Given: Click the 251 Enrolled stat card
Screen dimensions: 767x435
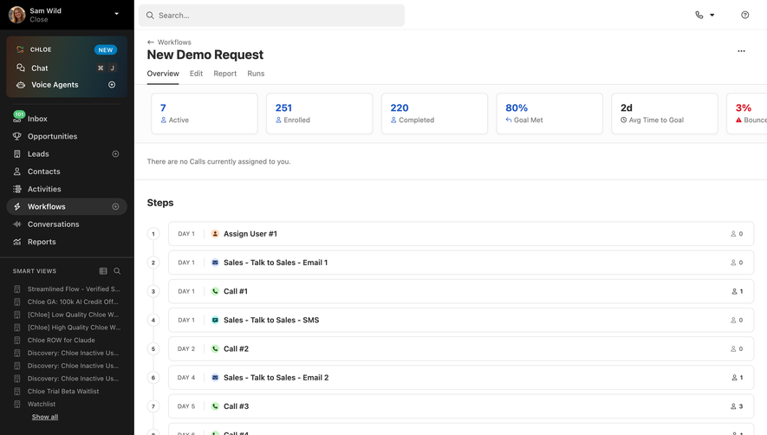Looking at the screenshot, I should tap(320, 114).
